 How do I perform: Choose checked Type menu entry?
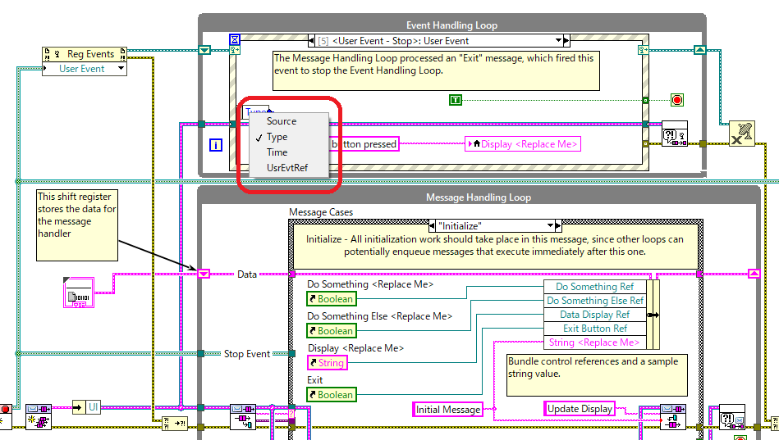coord(289,137)
